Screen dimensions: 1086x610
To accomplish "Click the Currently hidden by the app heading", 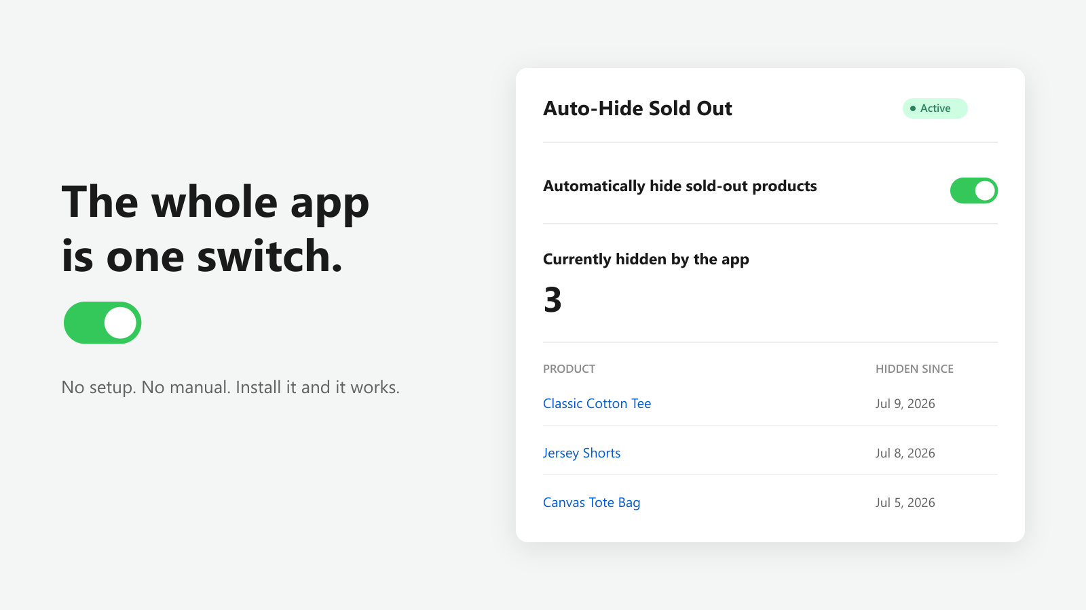I will [x=646, y=259].
